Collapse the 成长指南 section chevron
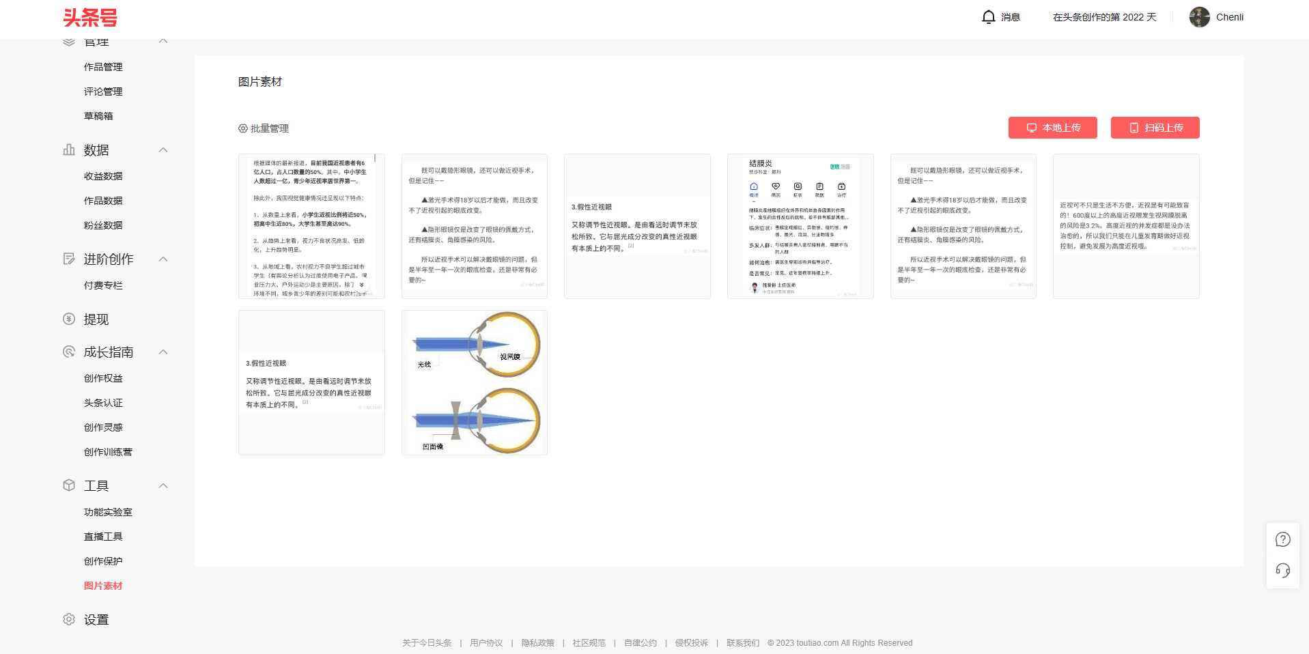 163,352
